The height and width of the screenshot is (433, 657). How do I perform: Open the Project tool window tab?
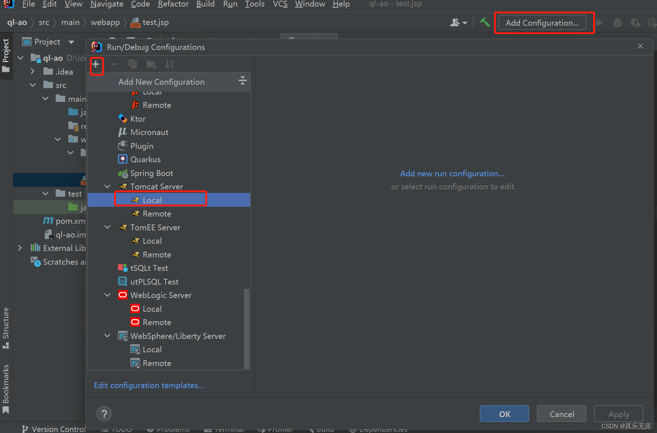pyautogui.click(x=6, y=55)
